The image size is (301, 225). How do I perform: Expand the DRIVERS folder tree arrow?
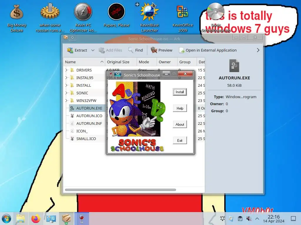[66, 70]
